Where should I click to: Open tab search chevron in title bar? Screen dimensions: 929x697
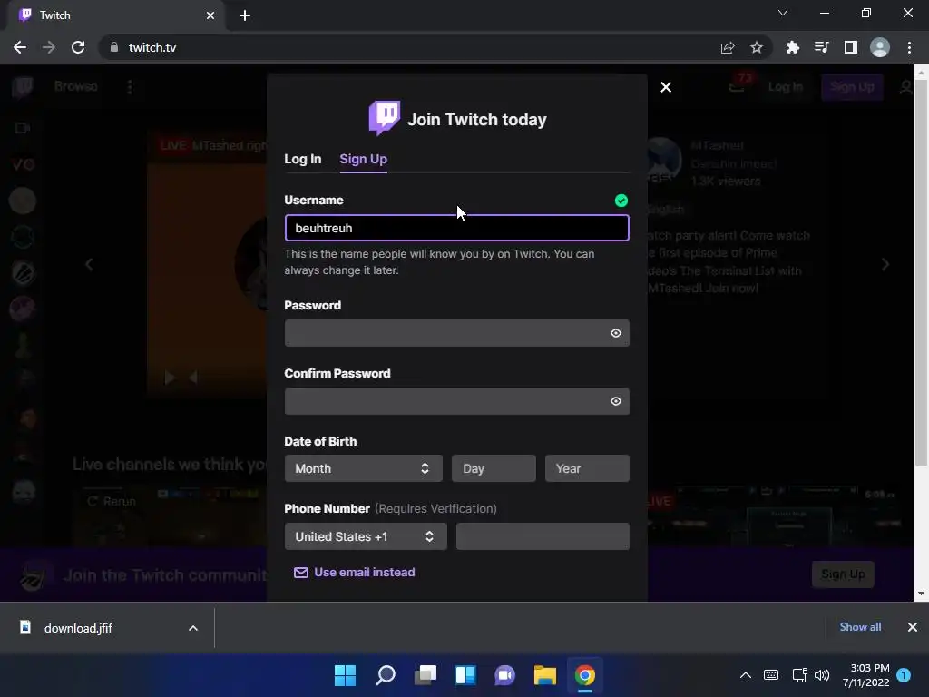(783, 13)
